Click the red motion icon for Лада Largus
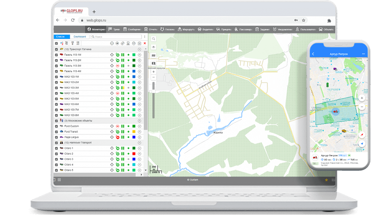Screen dimensions: 391x215 coord(117,137)
